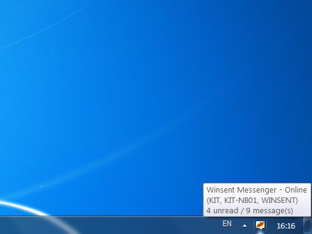
Task: Click the 9 message(s) text in tooltip
Action: pyautogui.click(x=269, y=211)
